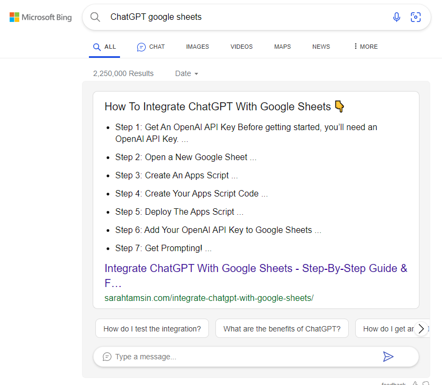The image size is (442, 385).
Task: Click the magnifier search icon in search box
Action: 95,17
